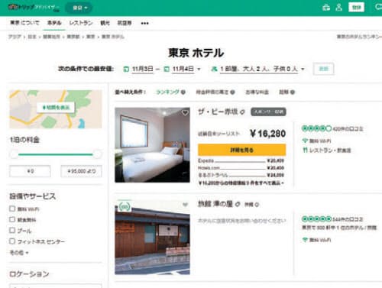This screenshot has height=288, width=382.
Task: Open the 東京 について tab
Action: click(24, 23)
